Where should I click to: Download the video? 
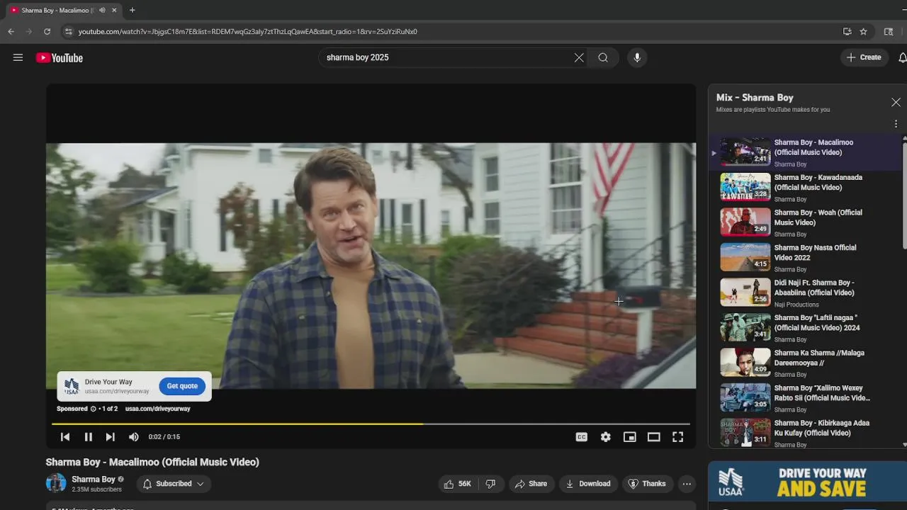click(588, 484)
